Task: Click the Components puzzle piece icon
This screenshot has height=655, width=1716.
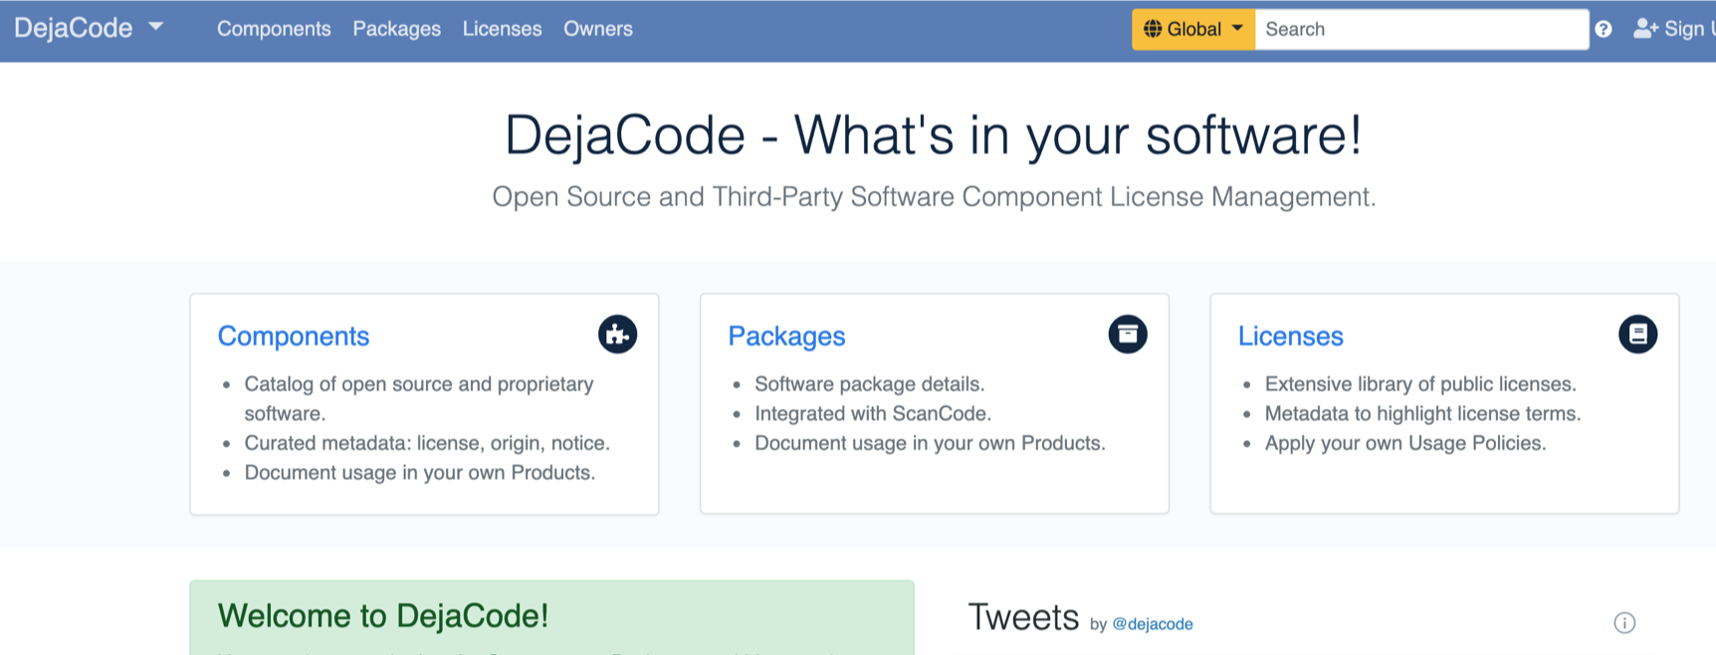Action: pyautogui.click(x=617, y=334)
